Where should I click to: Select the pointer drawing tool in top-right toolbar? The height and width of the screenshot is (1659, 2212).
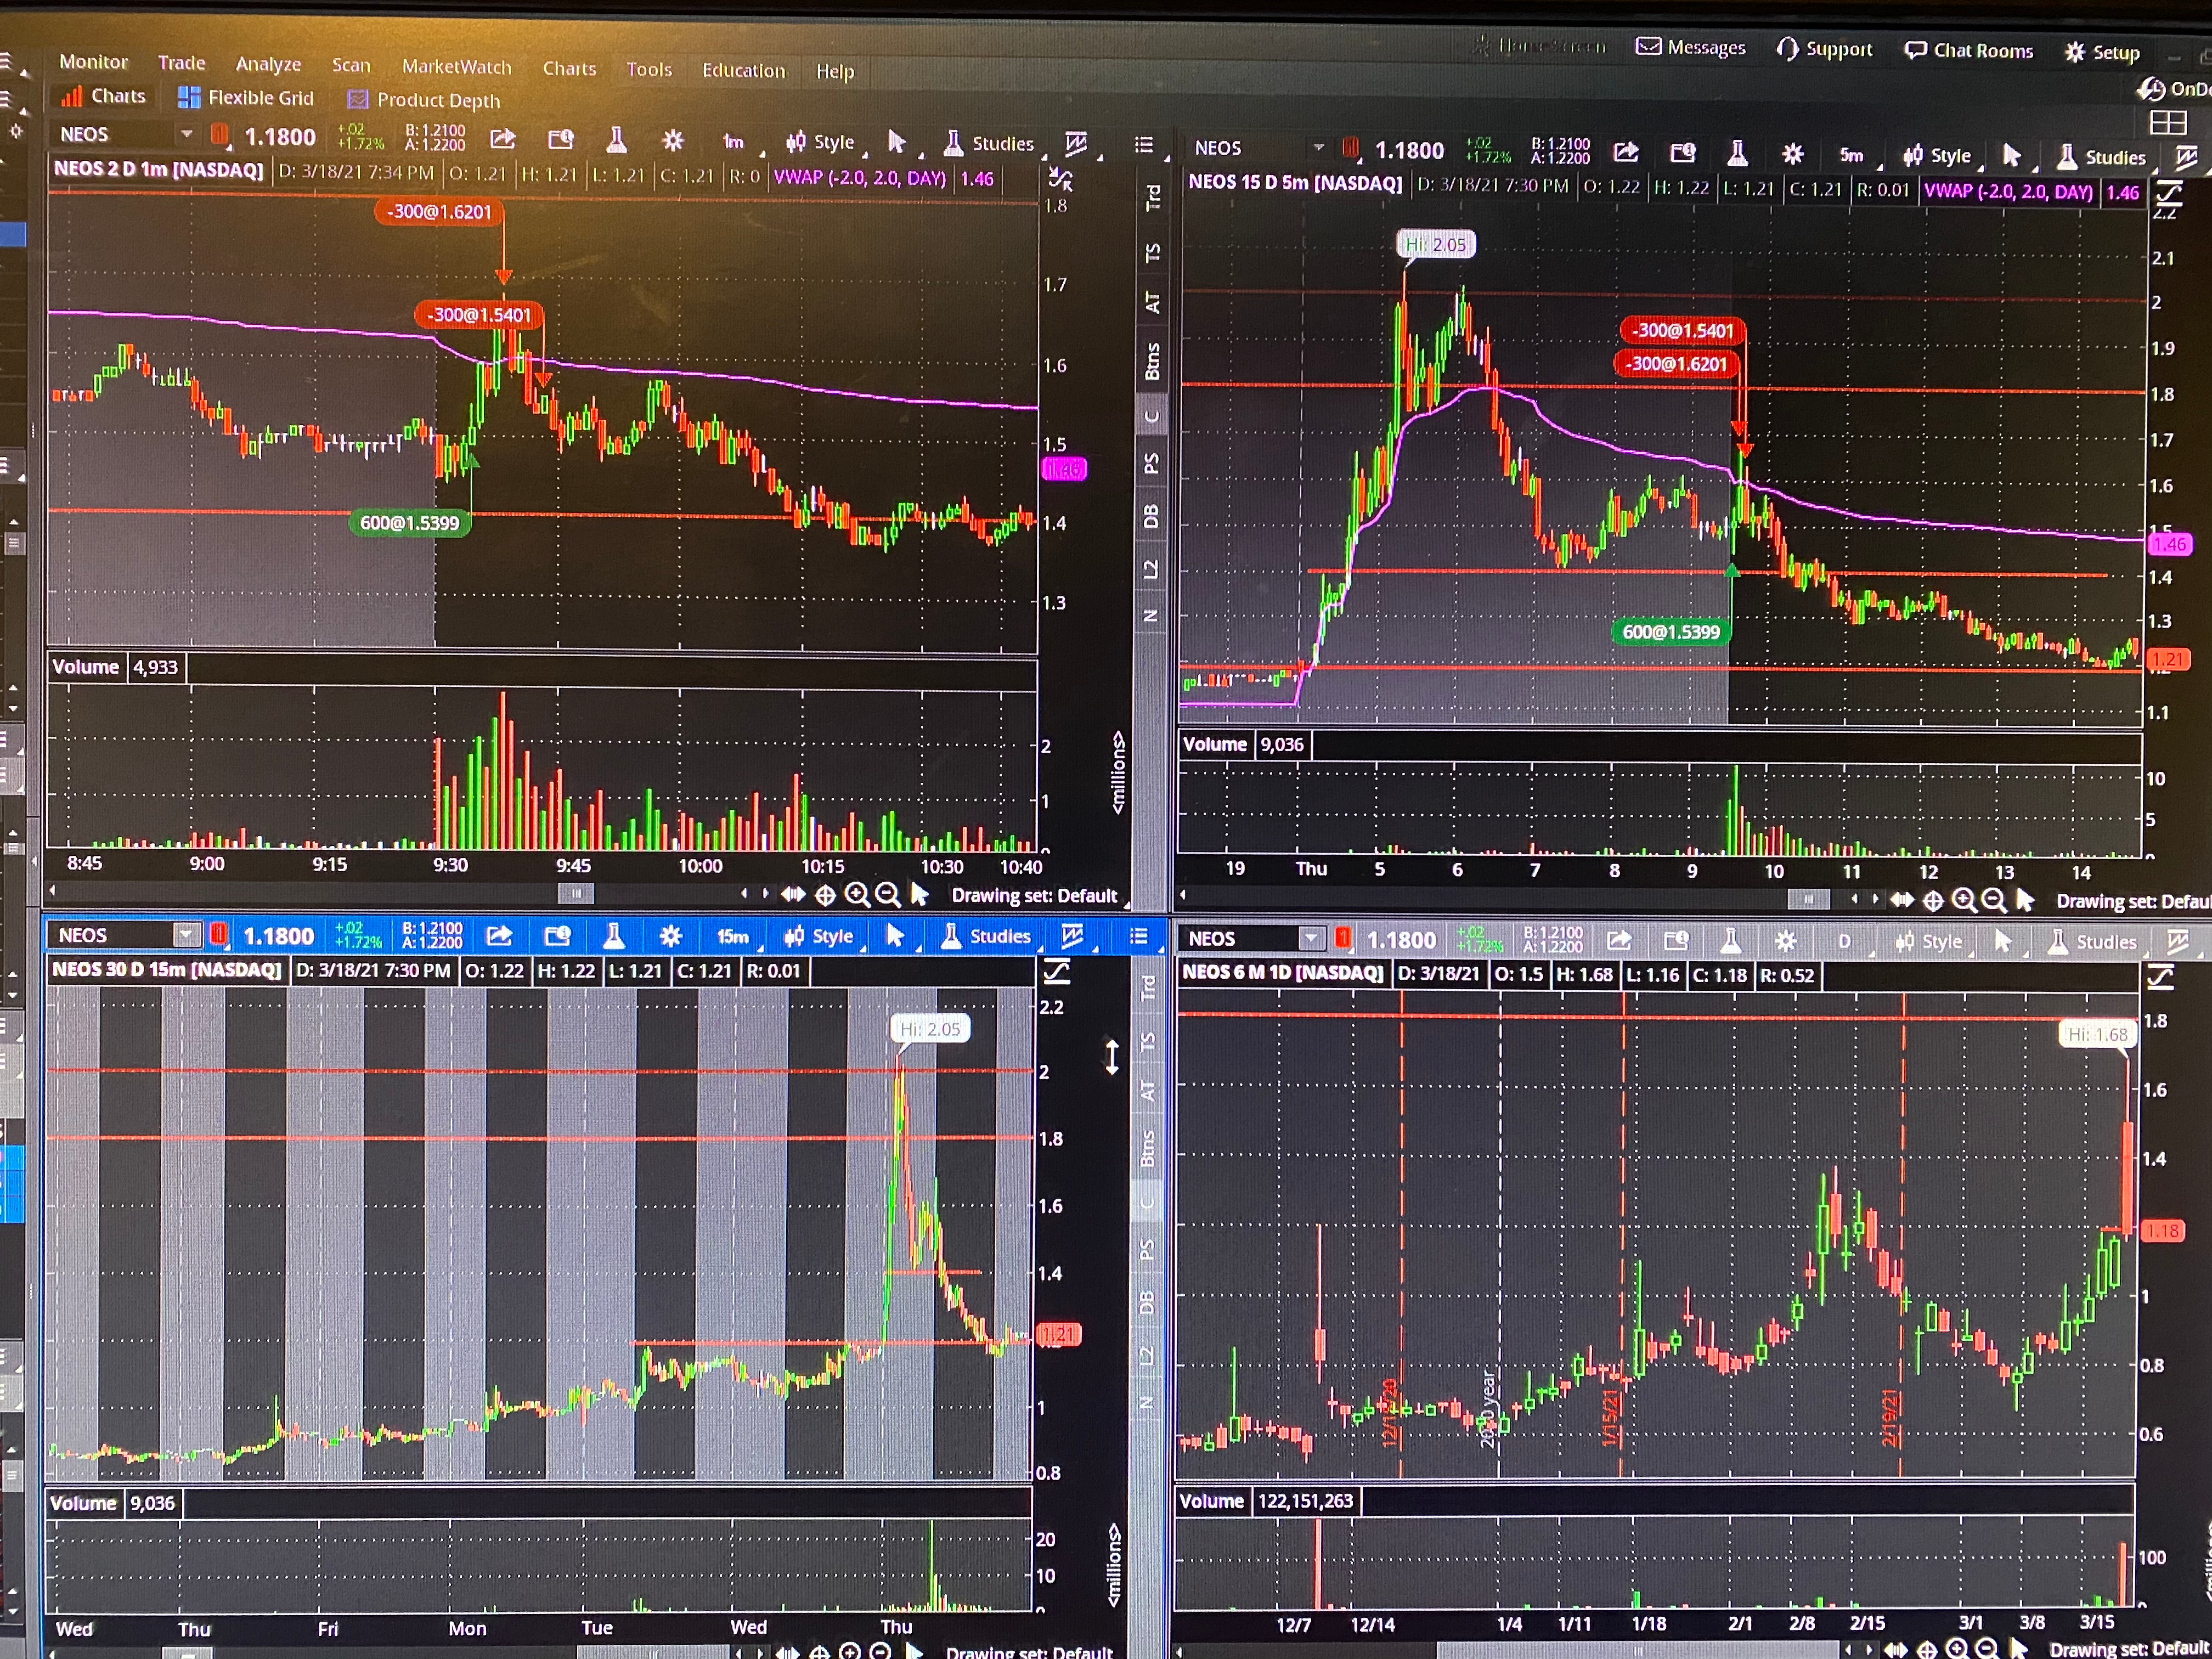2011,155
